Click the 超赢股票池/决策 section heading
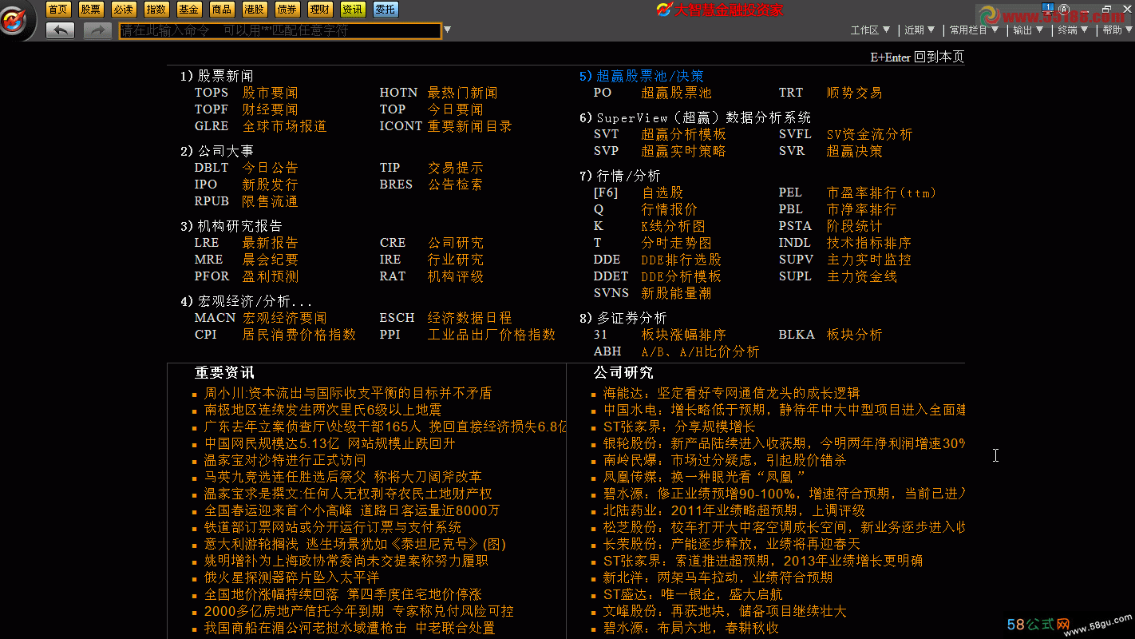Screen dimensions: 1135x639 [642, 76]
